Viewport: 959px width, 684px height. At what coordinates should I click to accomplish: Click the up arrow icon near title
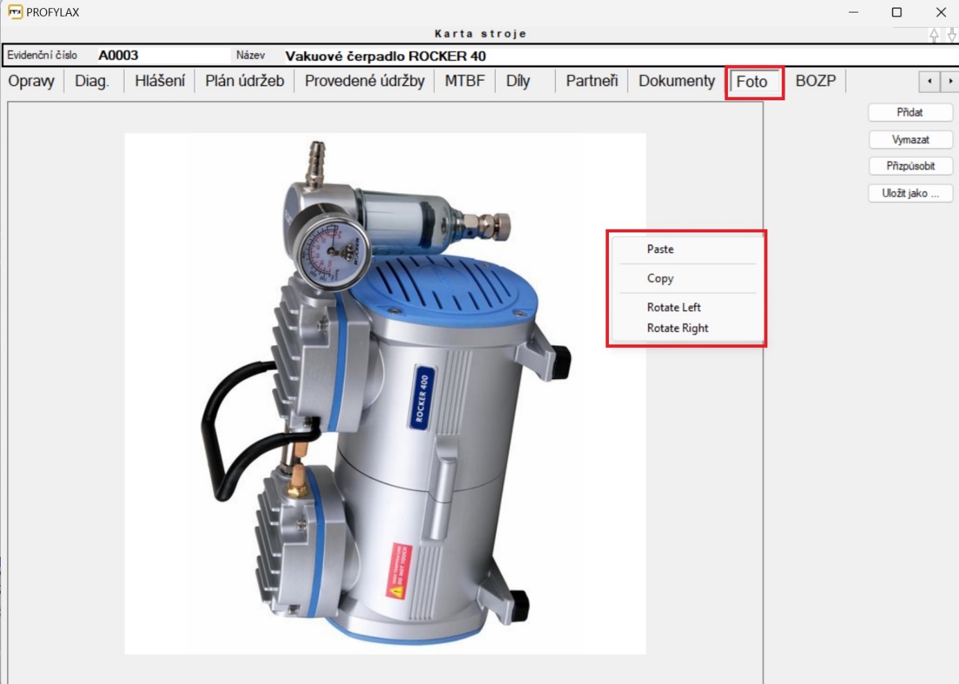point(934,35)
